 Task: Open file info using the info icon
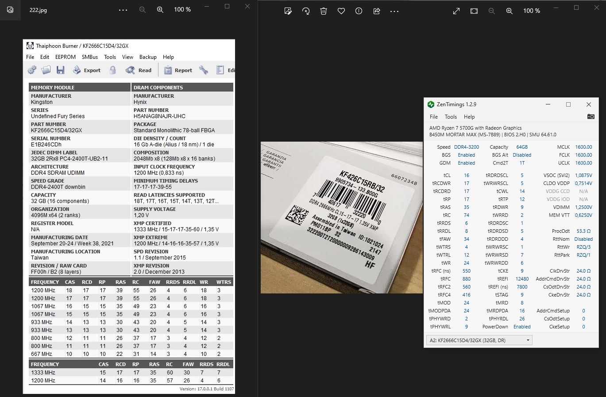click(x=359, y=11)
